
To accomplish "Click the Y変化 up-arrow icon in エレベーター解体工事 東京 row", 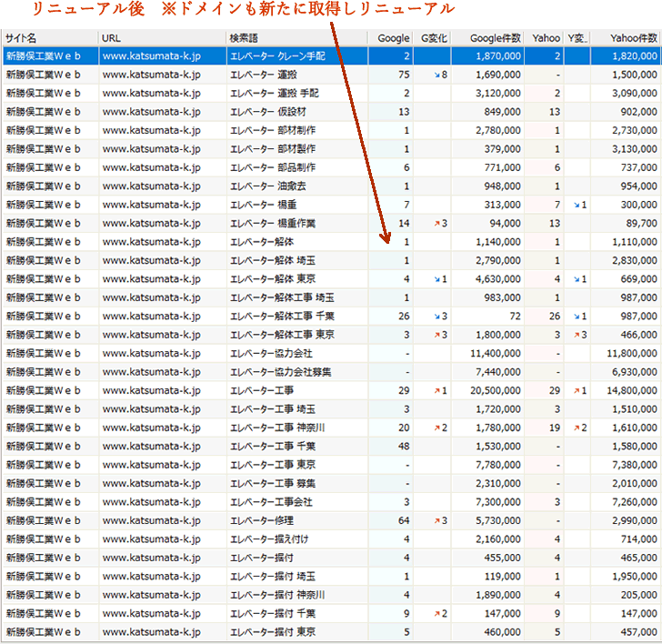I will 576,335.
